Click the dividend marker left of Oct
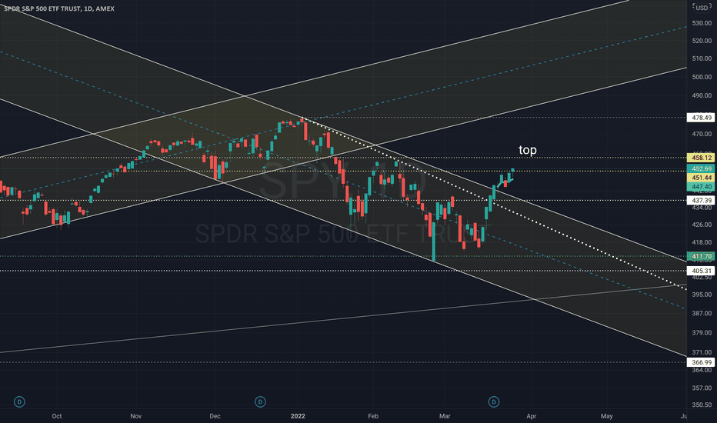Image resolution: width=717 pixels, height=423 pixels. [19, 402]
